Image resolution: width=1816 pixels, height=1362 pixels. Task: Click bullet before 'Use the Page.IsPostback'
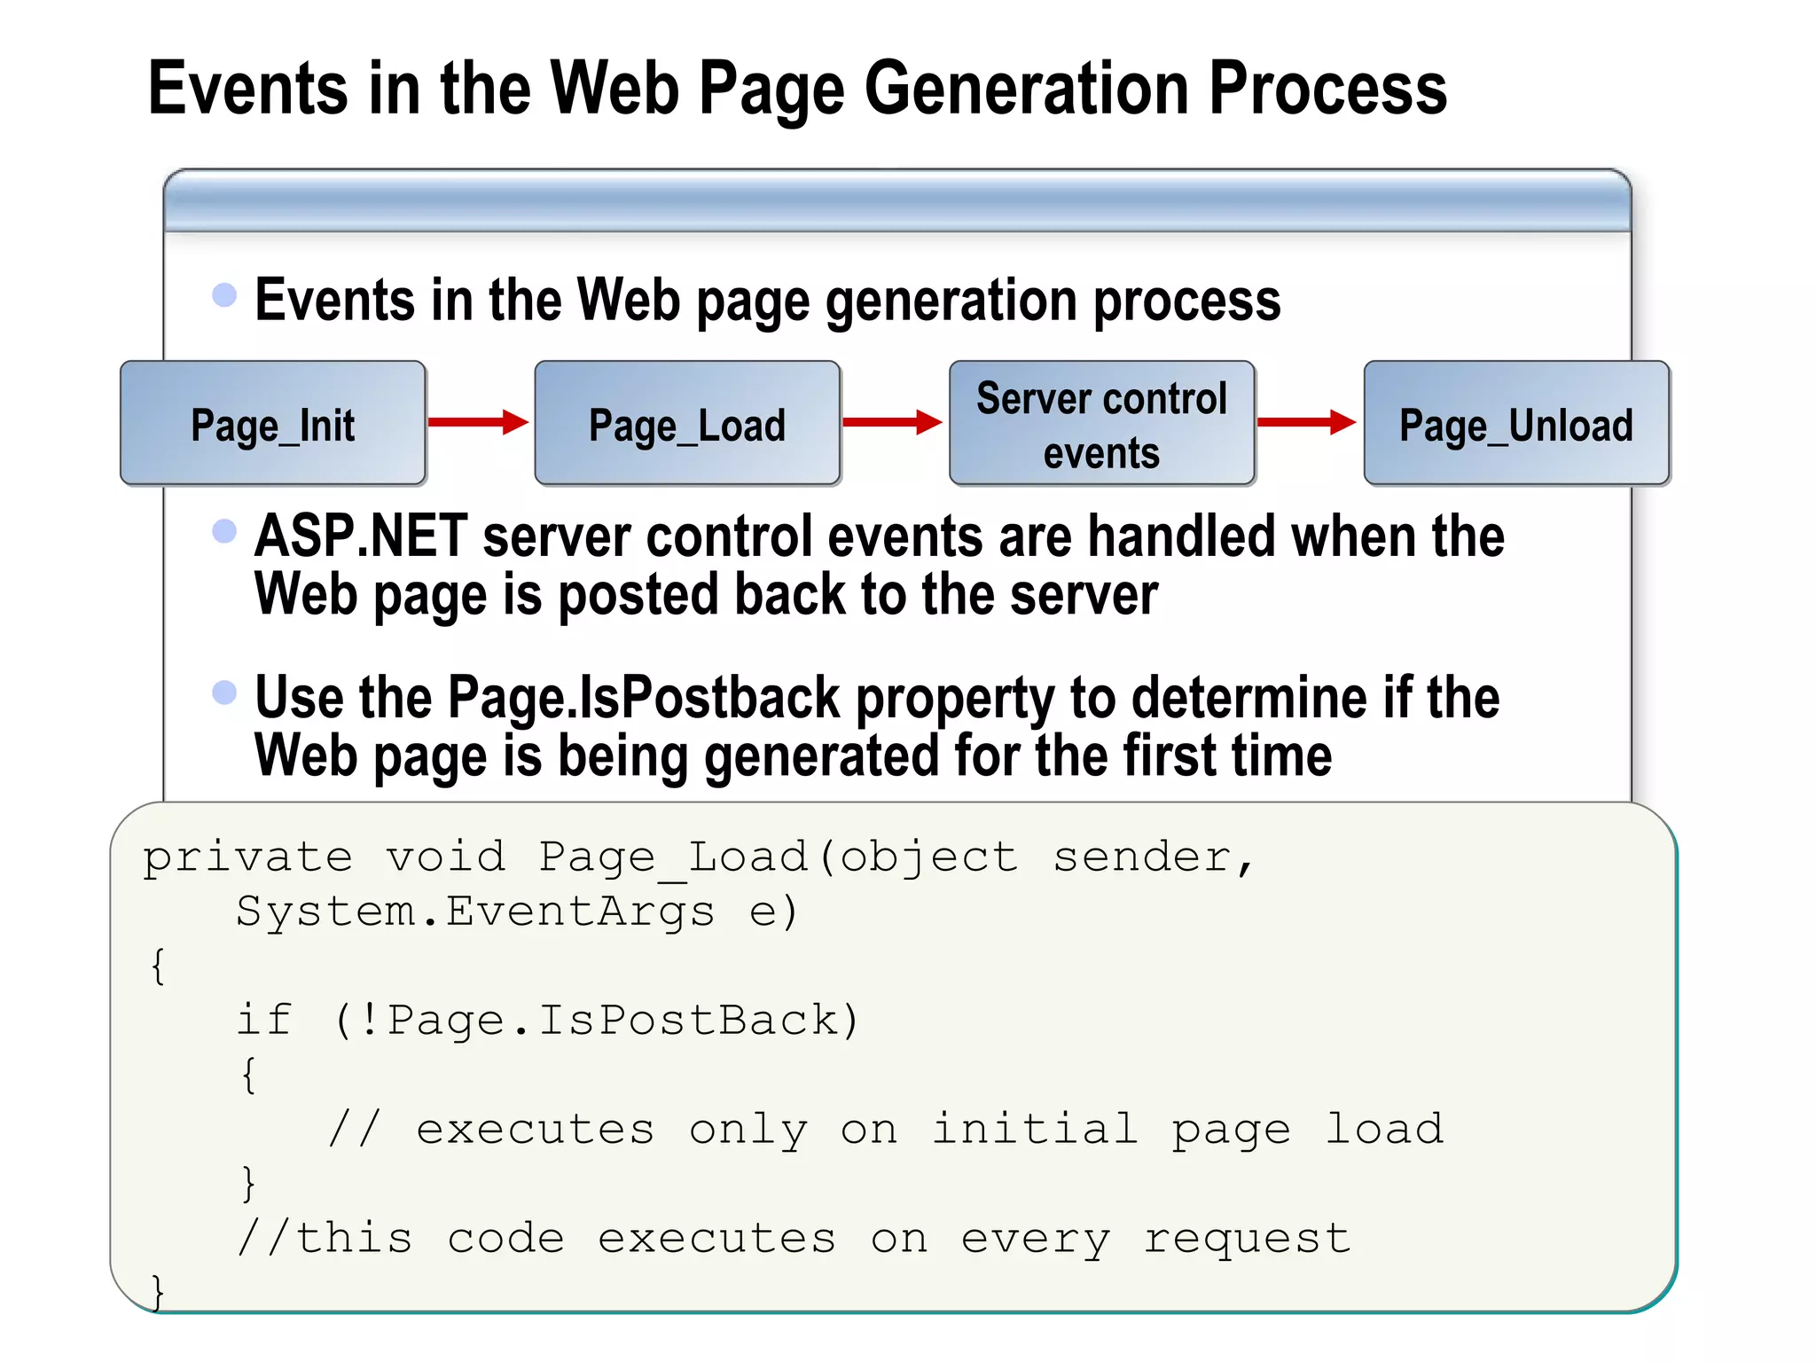[225, 692]
